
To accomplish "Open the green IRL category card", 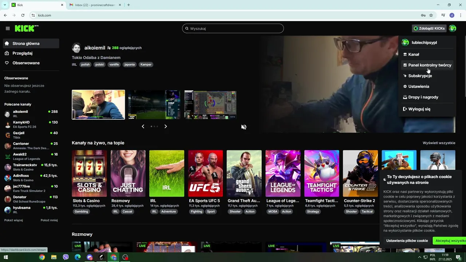I will (x=167, y=174).
